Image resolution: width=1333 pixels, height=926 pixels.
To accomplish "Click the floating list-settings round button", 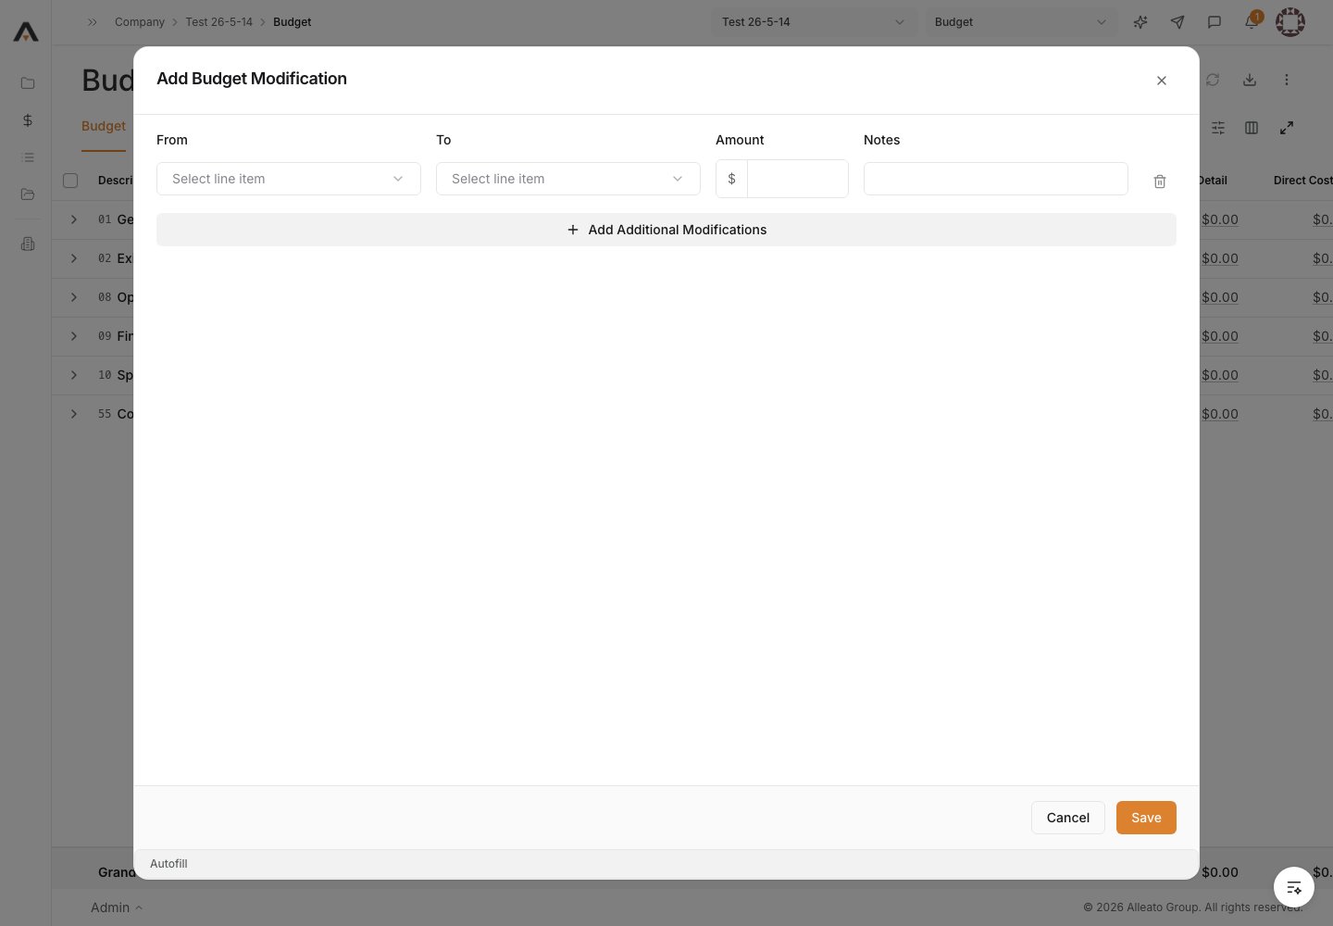I will [x=1294, y=887].
